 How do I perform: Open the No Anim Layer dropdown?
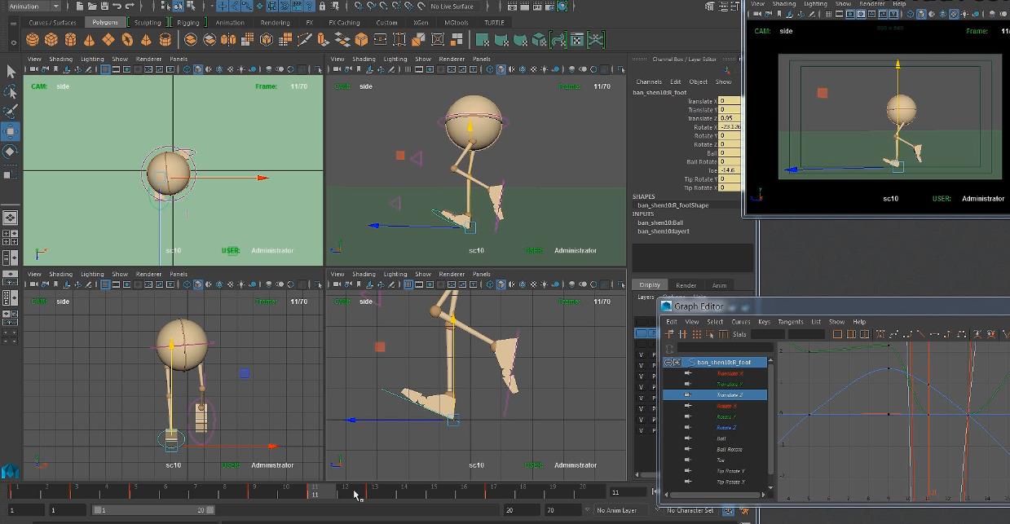(x=617, y=510)
